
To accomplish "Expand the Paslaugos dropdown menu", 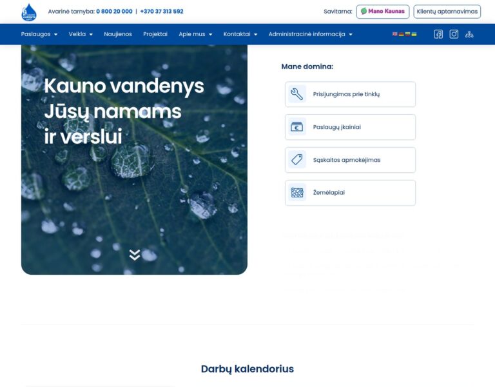I will (39, 34).
